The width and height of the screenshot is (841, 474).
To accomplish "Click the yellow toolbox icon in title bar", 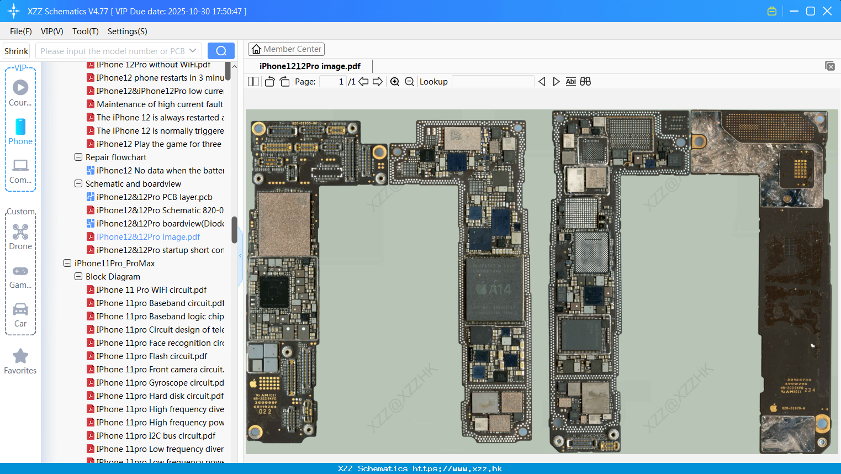I will 772,11.
